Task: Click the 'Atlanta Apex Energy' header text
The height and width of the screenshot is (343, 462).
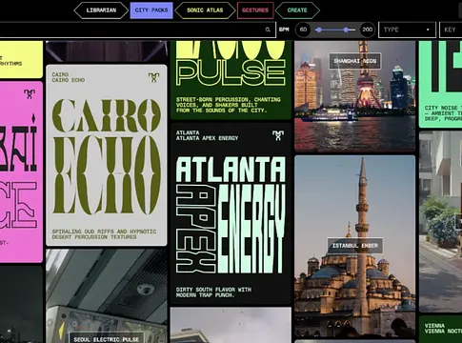Action: tap(207, 138)
